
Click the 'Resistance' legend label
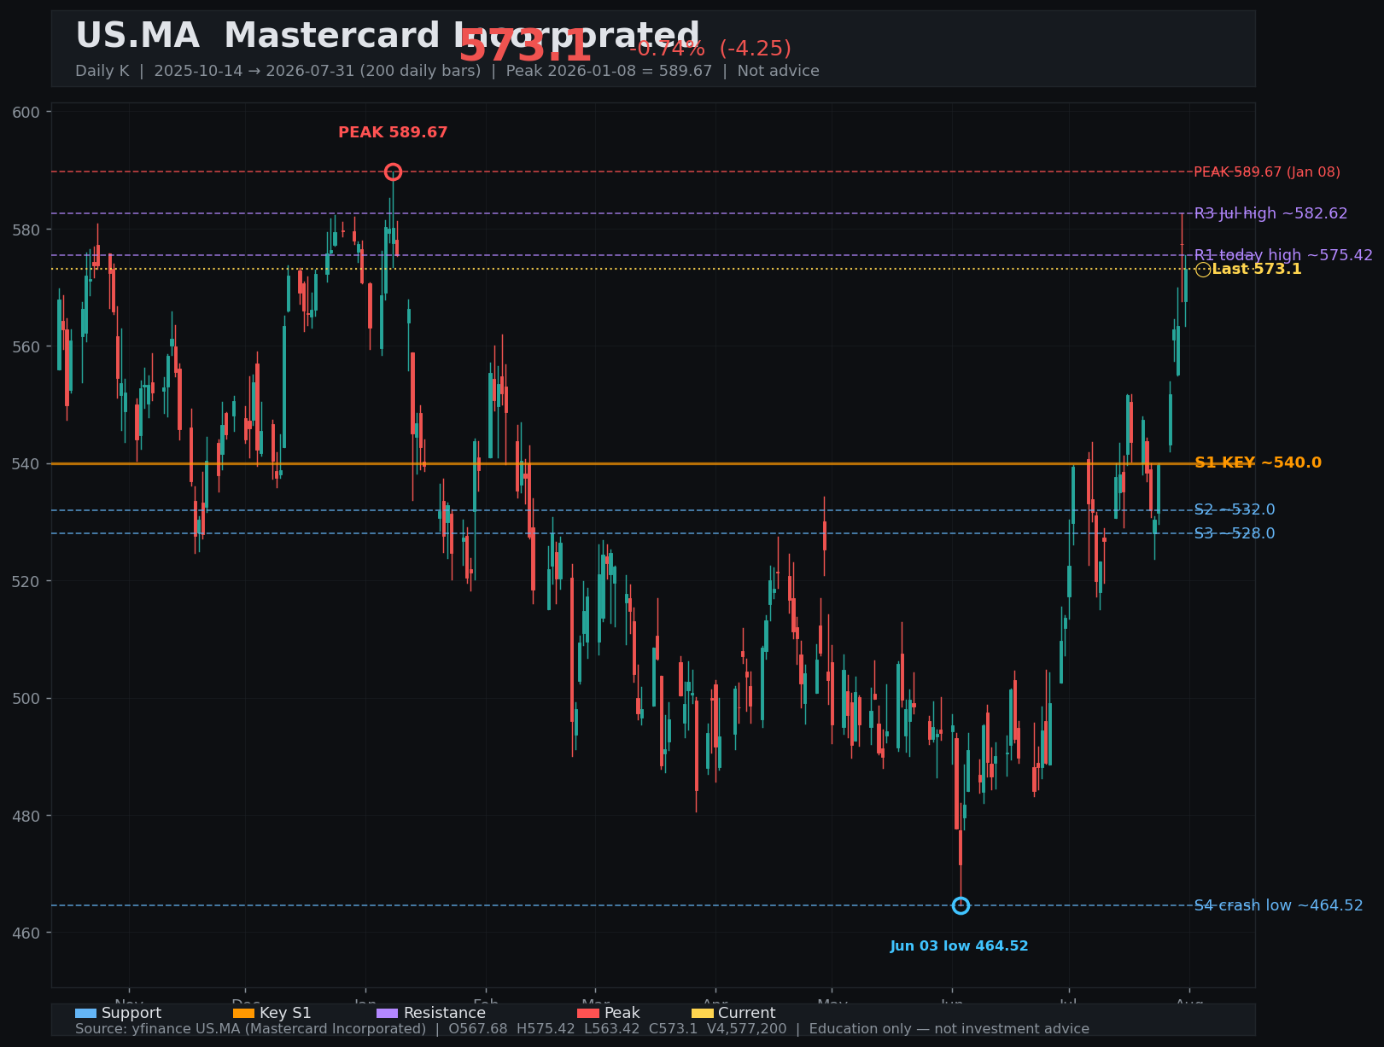click(x=445, y=1014)
